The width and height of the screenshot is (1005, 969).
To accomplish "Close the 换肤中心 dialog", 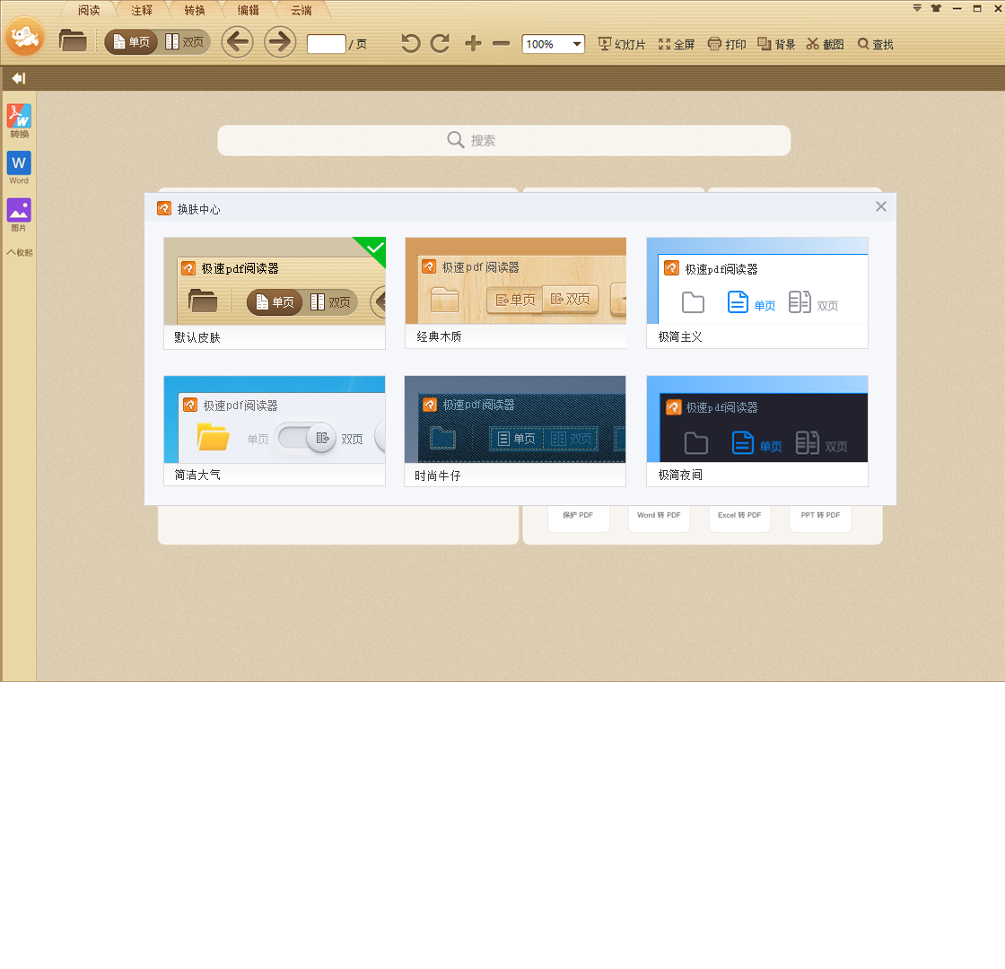I will pos(880,206).
